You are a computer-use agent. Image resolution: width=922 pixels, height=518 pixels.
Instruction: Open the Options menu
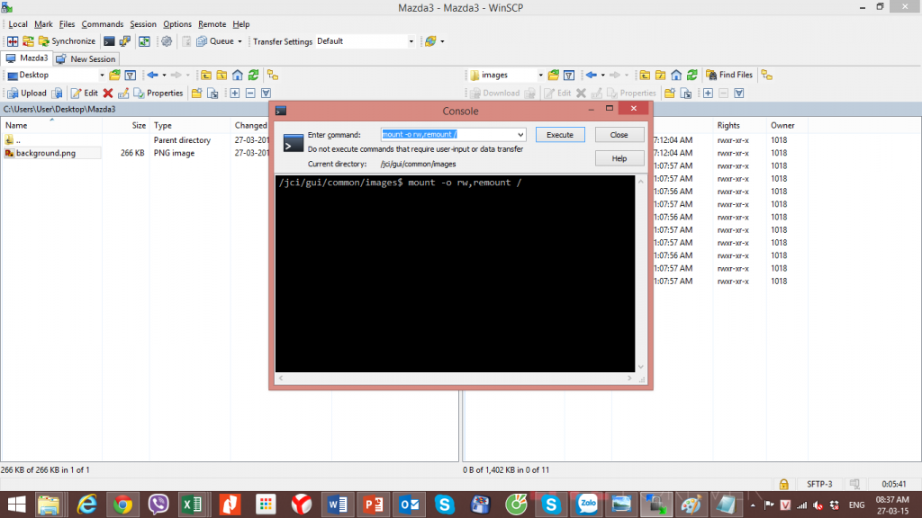click(x=177, y=24)
